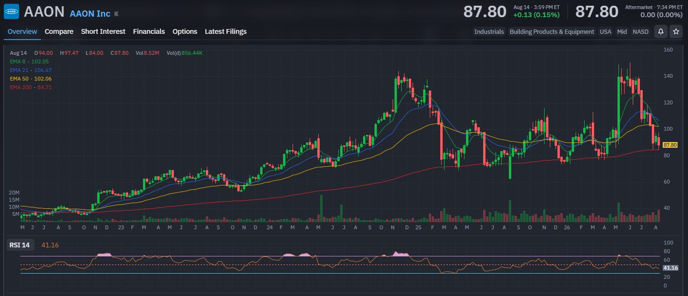688x296 pixels.
Task: Open the Compare tab
Action: [59, 31]
